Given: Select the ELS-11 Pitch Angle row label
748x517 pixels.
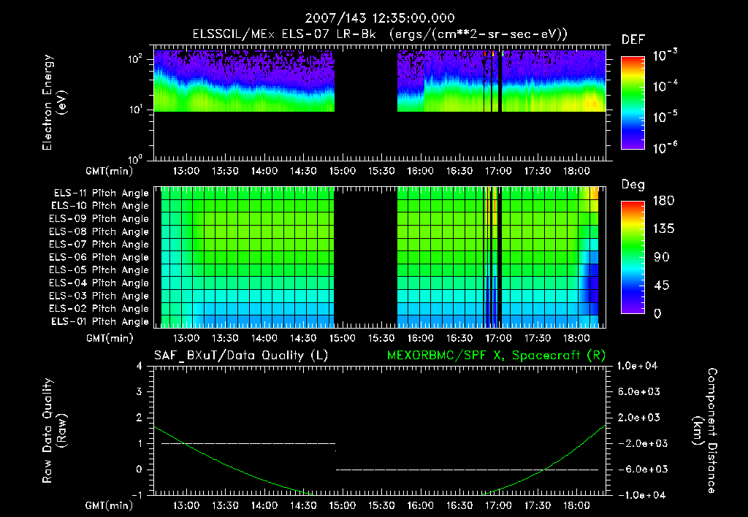Looking at the screenshot, I should pyautogui.click(x=101, y=194).
